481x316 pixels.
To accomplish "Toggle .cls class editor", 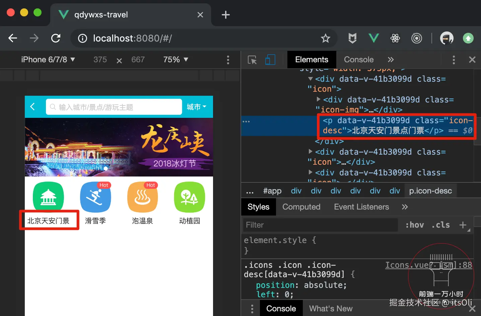I will coord(441,225).
